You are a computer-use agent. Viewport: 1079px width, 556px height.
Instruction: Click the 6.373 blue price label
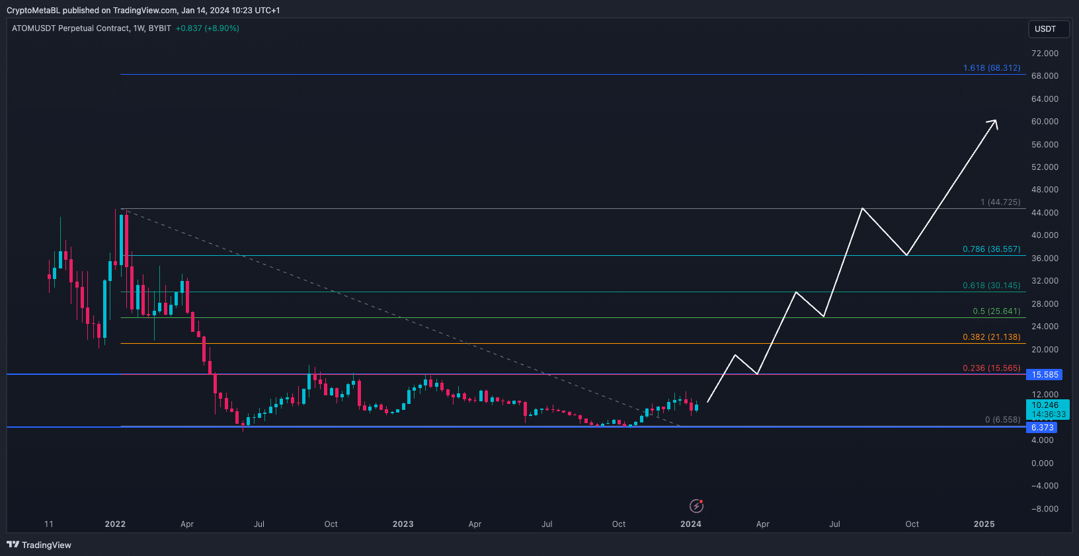(1042, 428)
